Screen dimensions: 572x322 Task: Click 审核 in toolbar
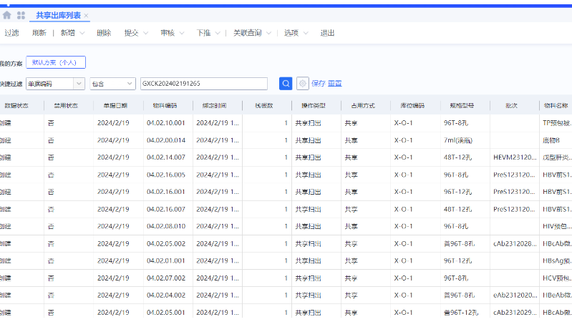[x=168, y=33]
